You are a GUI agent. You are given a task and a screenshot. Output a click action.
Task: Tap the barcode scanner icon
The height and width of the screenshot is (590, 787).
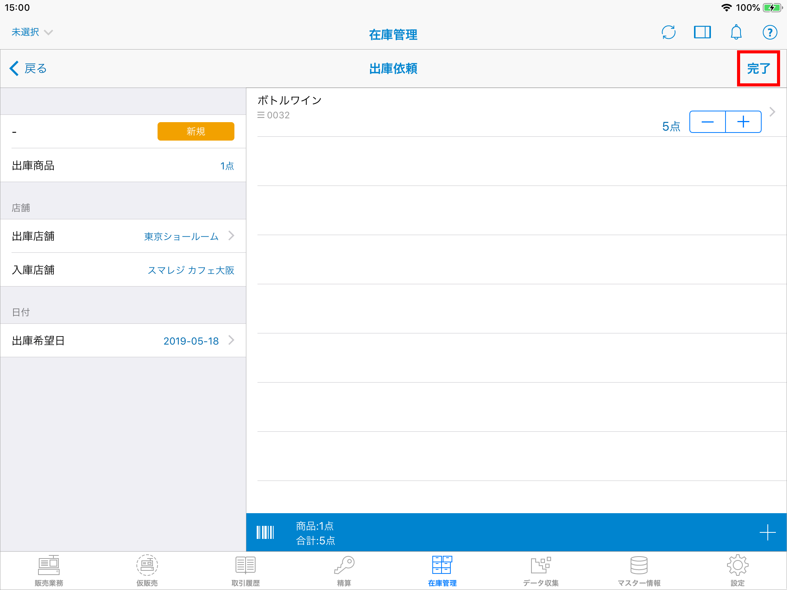(x=265, y=532)
